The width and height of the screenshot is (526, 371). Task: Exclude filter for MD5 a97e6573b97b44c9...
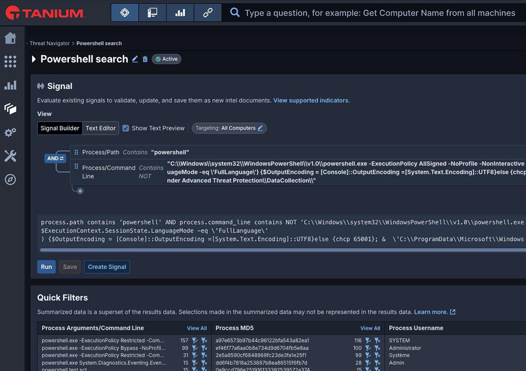pyautogui.click(x=377, y=341)
